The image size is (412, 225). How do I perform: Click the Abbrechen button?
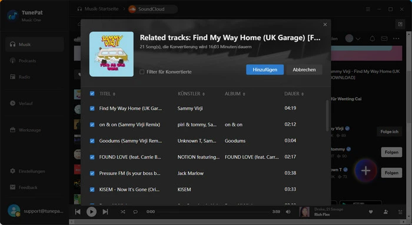point(304,69)
